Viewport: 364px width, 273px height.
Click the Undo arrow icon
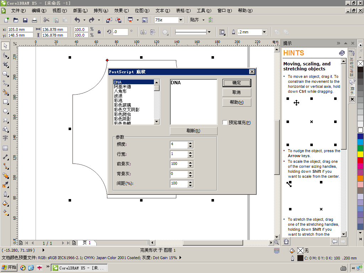click(77, 20)
